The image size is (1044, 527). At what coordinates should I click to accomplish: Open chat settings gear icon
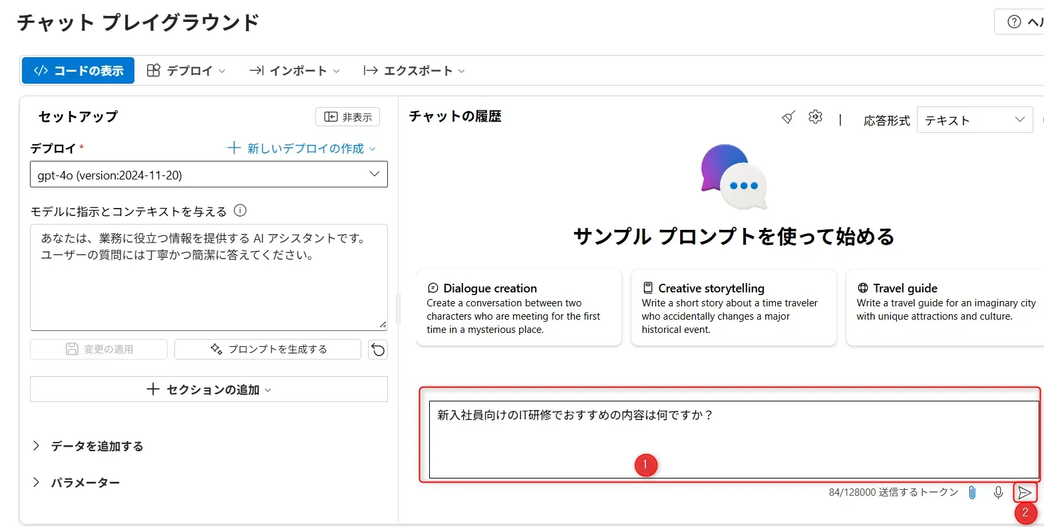pyautogui.click(x=815, y=117)
